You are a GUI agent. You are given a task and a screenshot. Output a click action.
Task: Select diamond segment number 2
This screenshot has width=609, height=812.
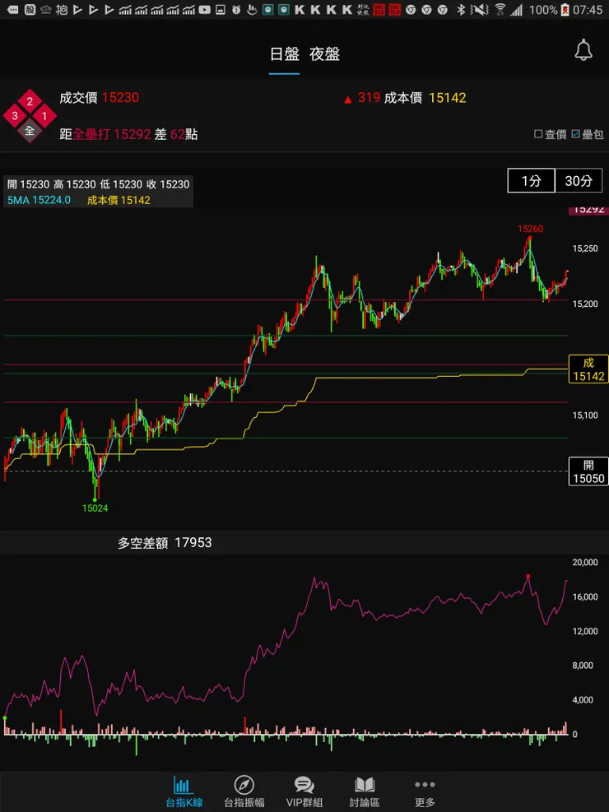click(30, 101)
